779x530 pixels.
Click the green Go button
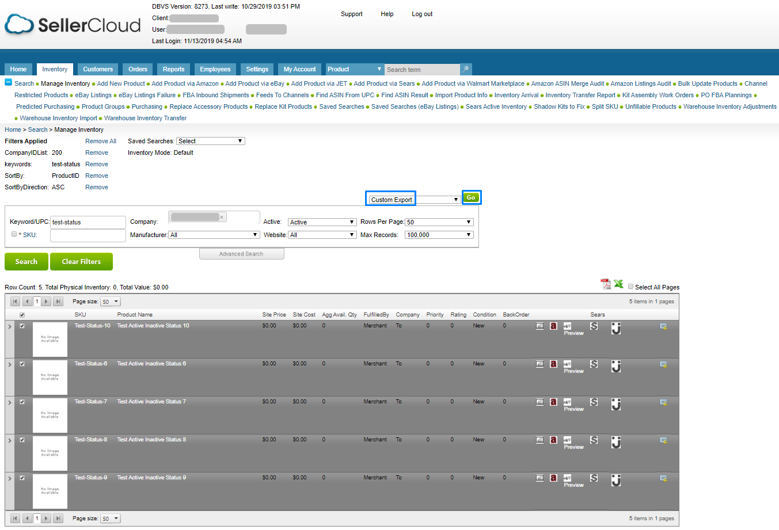pyautogui.click(x=471, y=197)
